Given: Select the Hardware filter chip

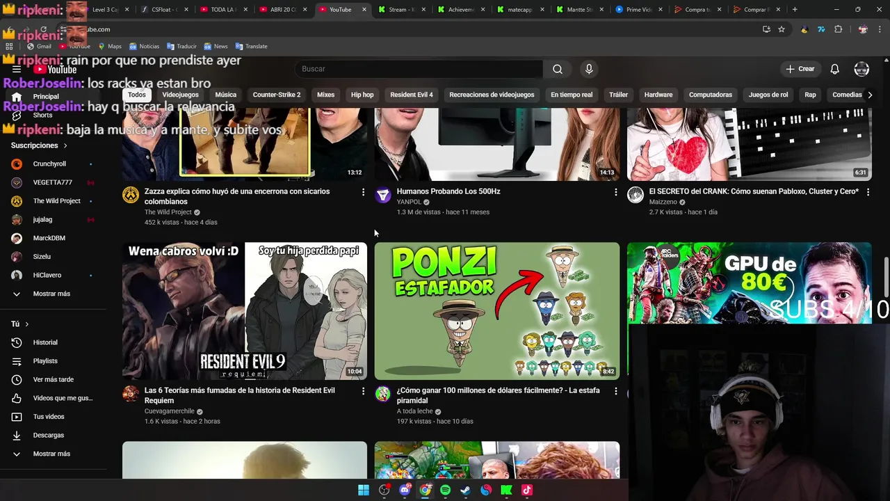Looking at the screenshot, I should click(x=658, y=95).
